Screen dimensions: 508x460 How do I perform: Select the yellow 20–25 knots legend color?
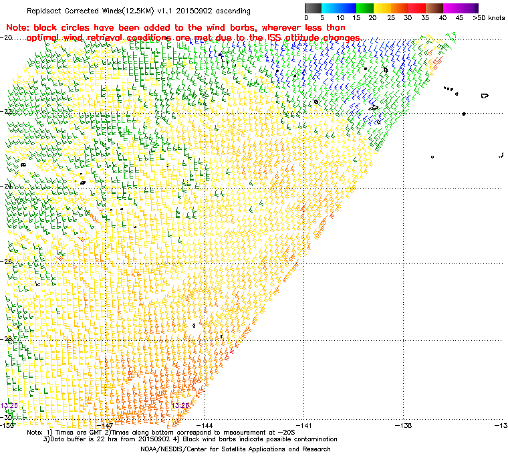382,8
